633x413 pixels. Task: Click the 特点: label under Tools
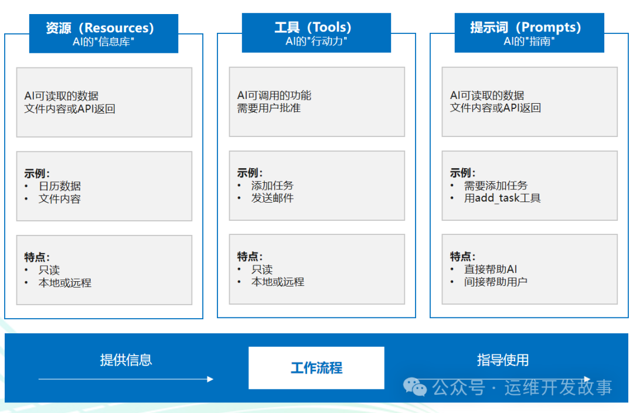(x=250, y=257)
